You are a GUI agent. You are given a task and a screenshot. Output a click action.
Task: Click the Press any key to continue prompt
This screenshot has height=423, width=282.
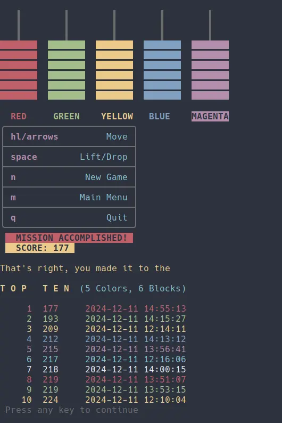point(72,410)
